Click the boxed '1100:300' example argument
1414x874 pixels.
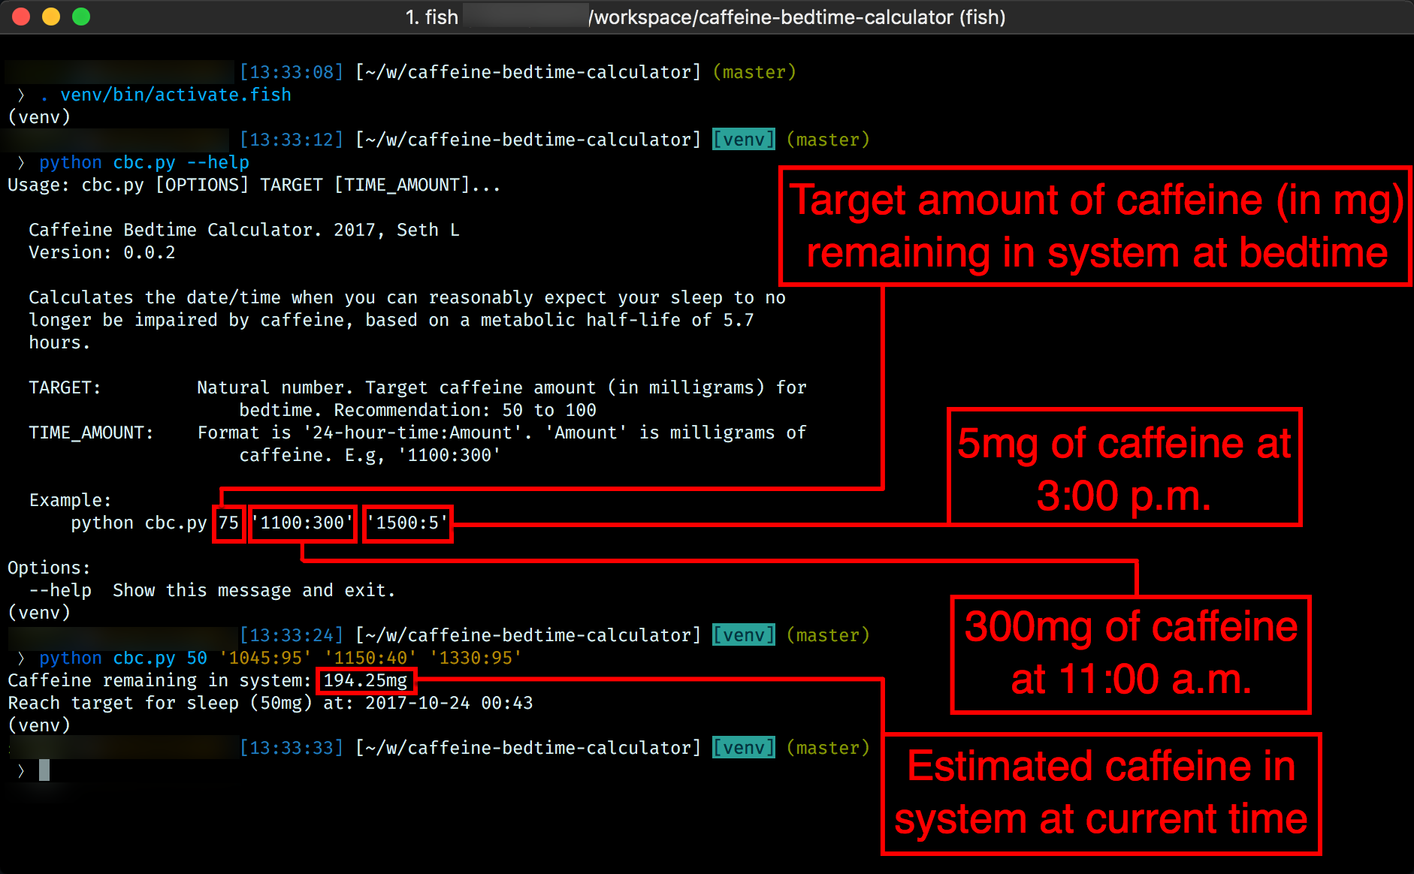[x=302, y=523]
